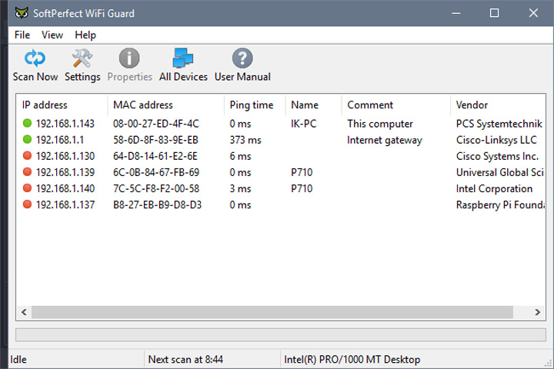Open the User Manual

(242, 65)
